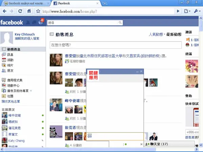Close the chat popup window
The width and height of the screenshot is (203, 152).
point(141,71)
